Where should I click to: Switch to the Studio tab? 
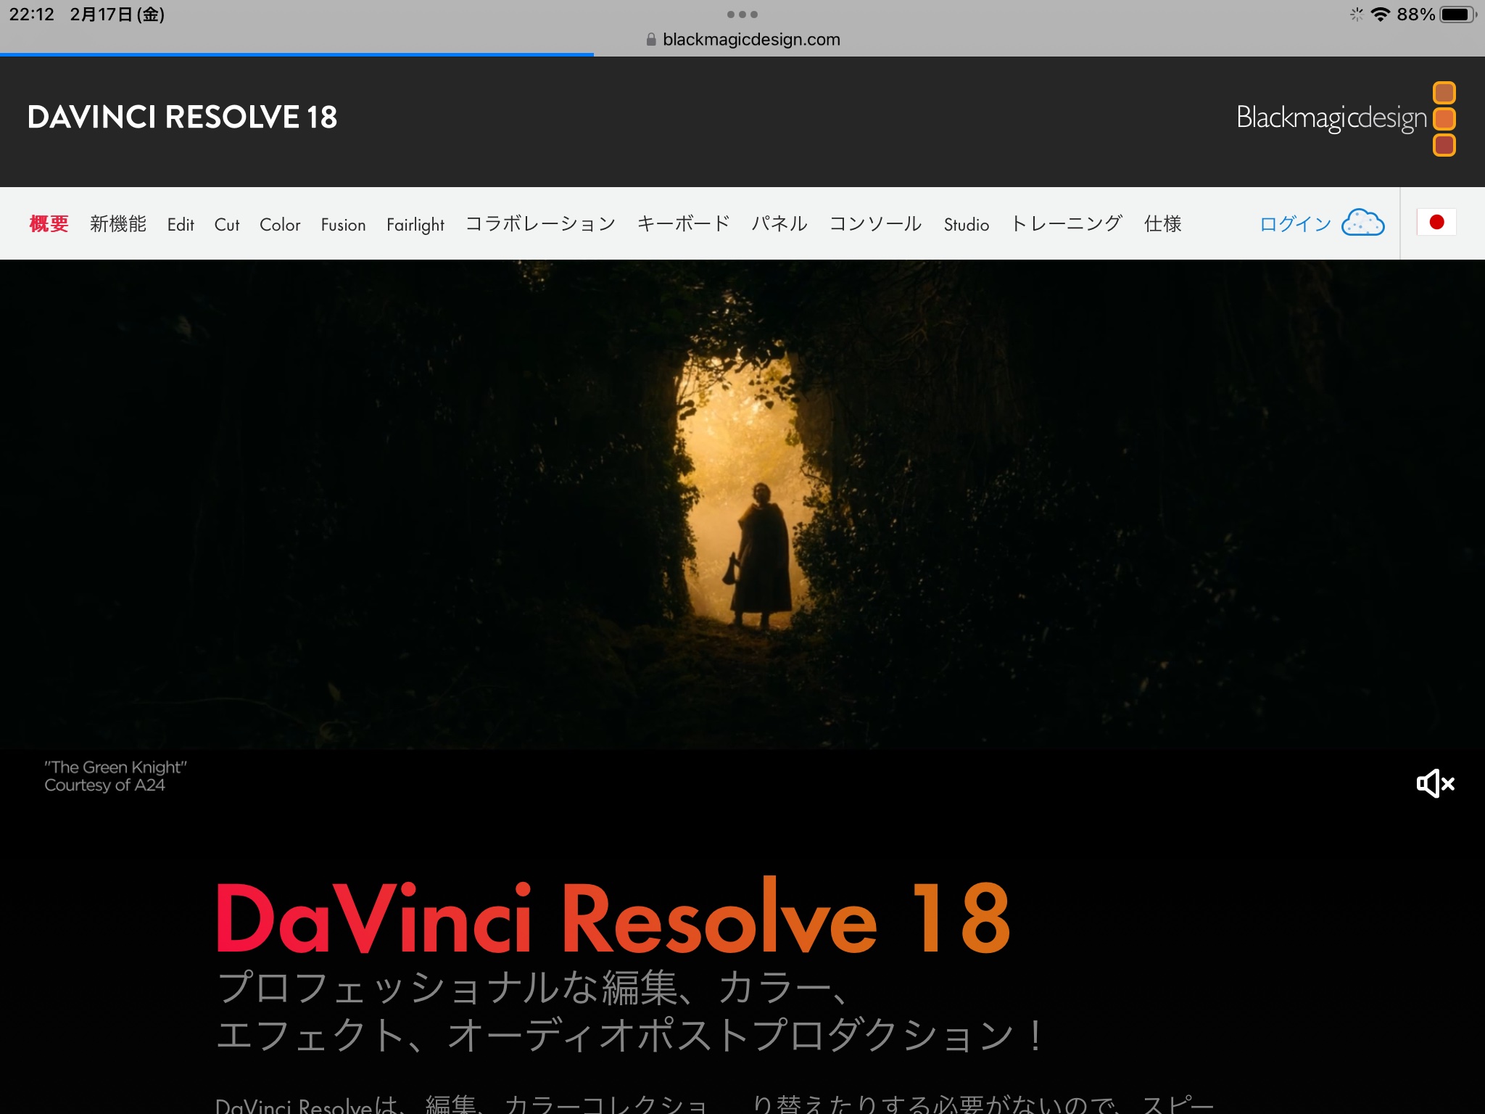tap(967, 225)
